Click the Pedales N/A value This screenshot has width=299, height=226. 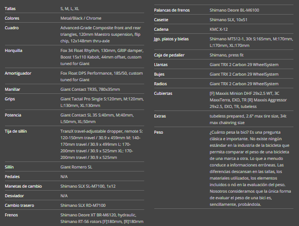(x=64, y=177)
